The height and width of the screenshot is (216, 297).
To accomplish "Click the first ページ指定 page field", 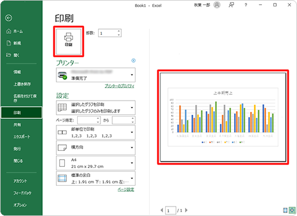I will point(87,120).
